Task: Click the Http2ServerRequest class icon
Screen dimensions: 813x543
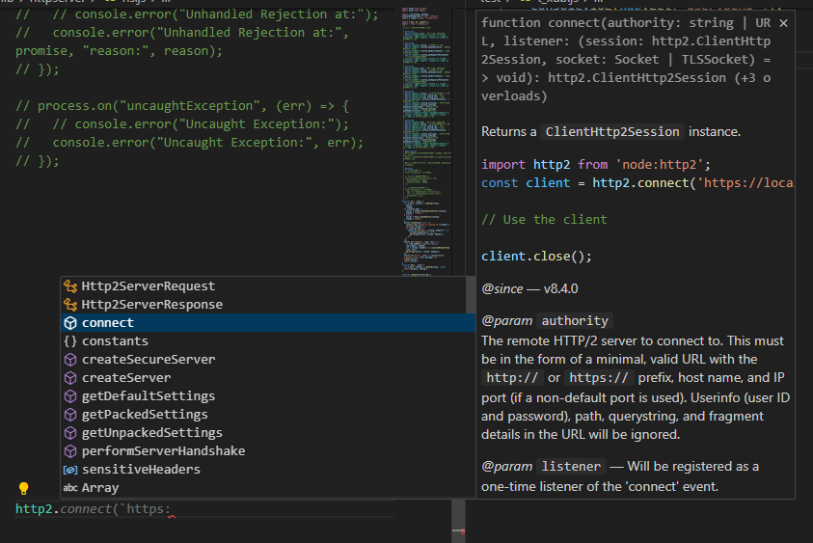Action: pos(70,285)
